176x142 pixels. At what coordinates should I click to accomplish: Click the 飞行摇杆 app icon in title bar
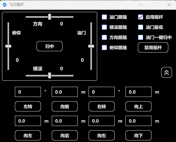pyautogui.click(x=5, y=5)
